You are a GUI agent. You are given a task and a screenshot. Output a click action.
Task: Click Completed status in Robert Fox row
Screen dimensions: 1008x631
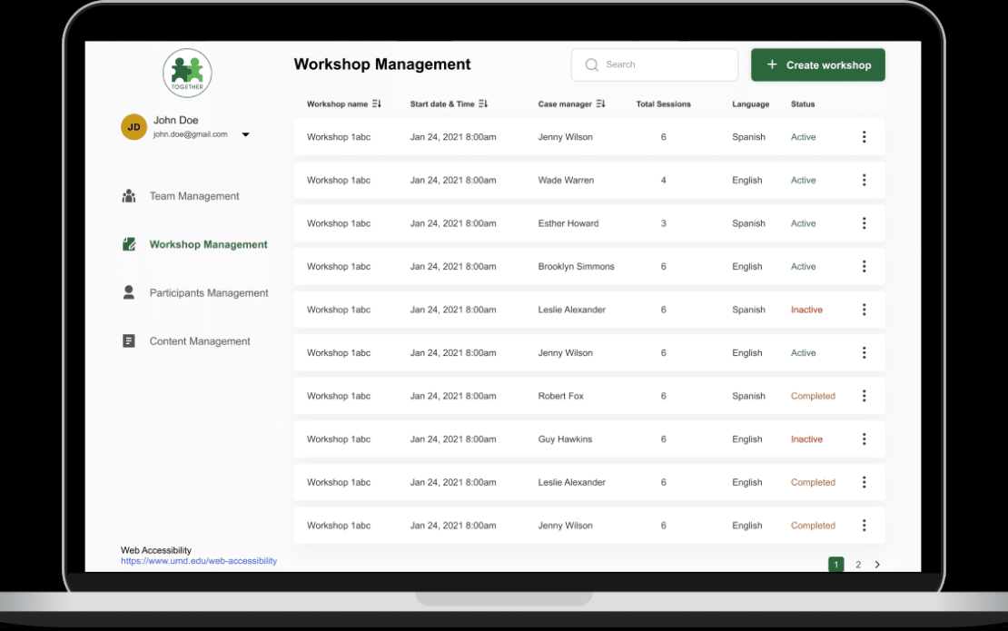click(814, 396)
